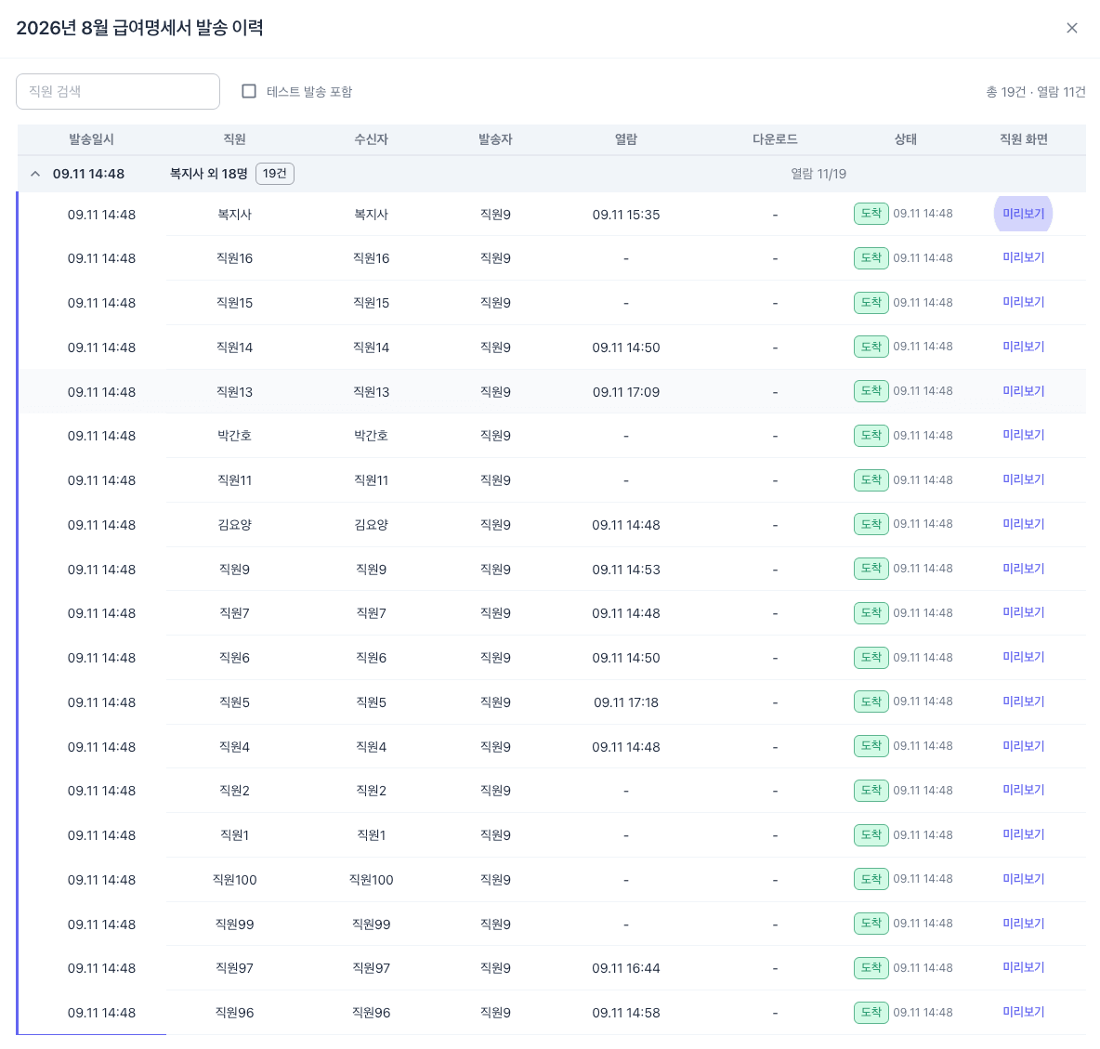
Task: Toggle the 테스트 발송 포함 checkbox
Action: point(249,91)
